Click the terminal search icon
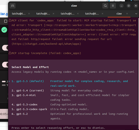Screen dimensions: 139x130 [x=105, y=6]
